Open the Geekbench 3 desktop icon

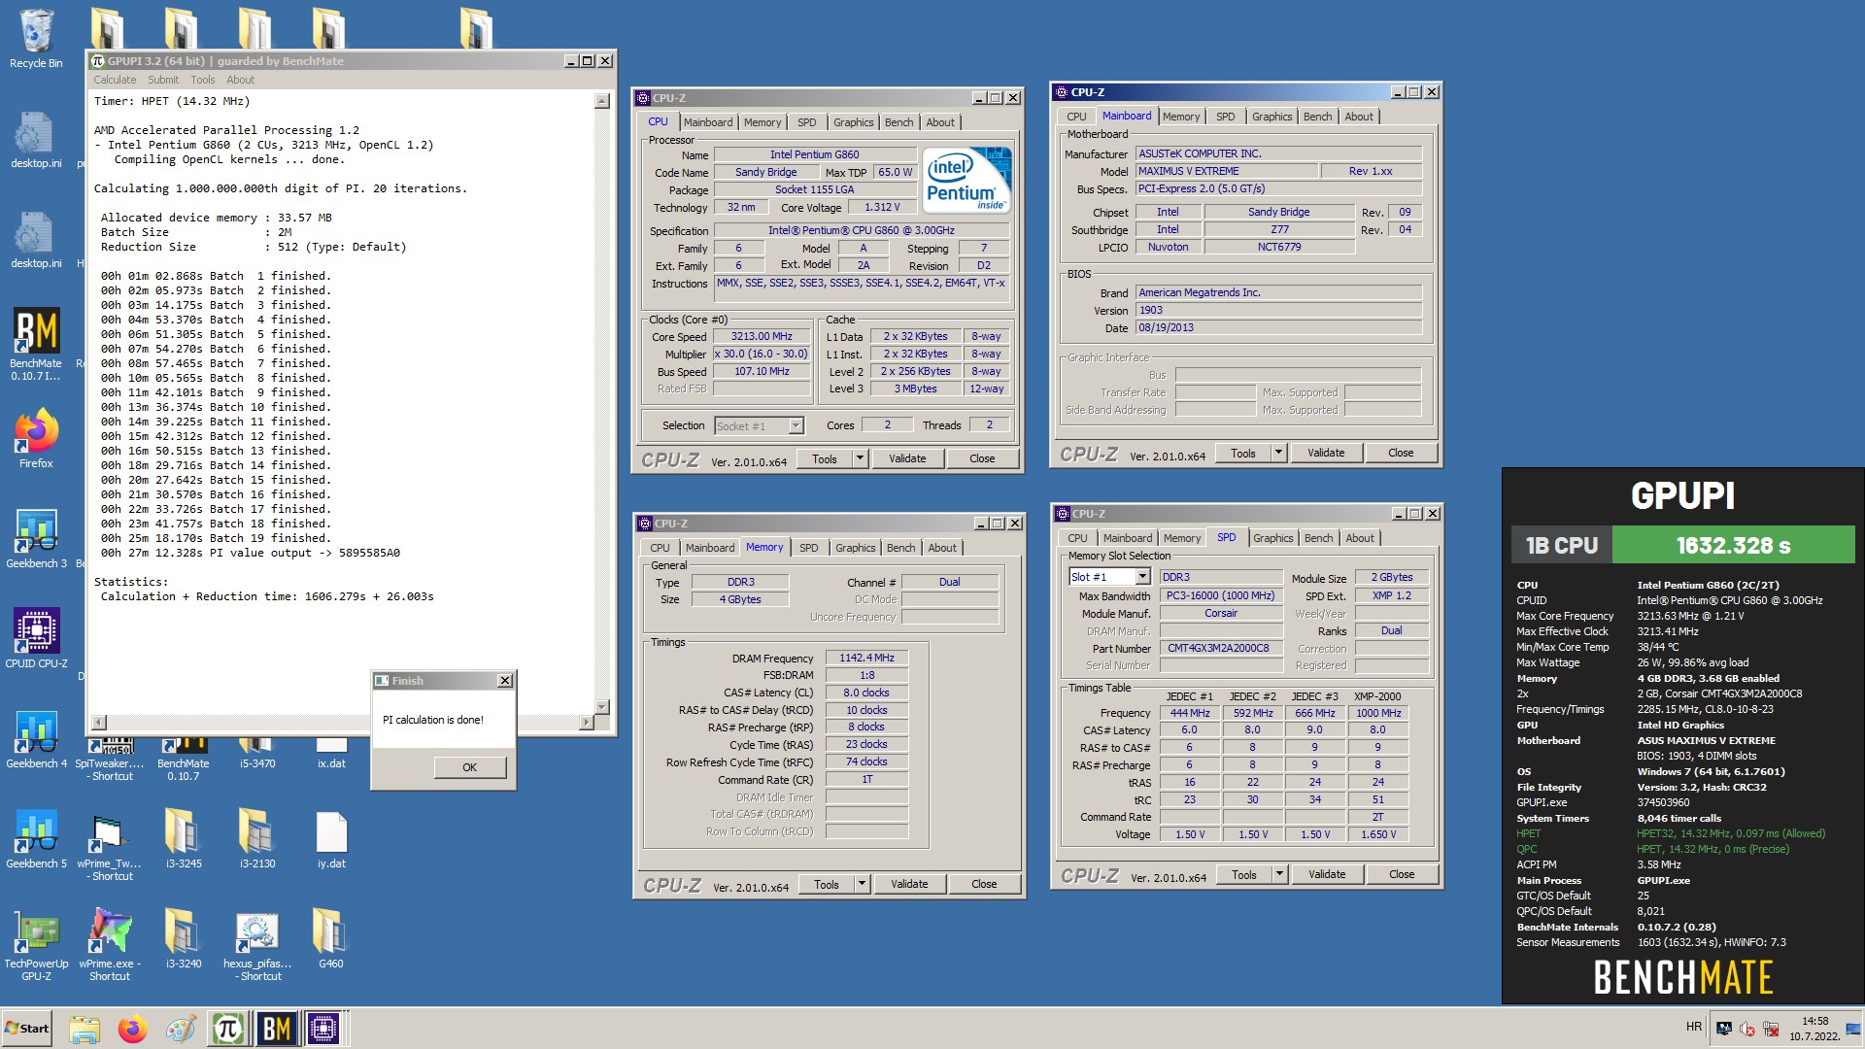tap(36, 539)
